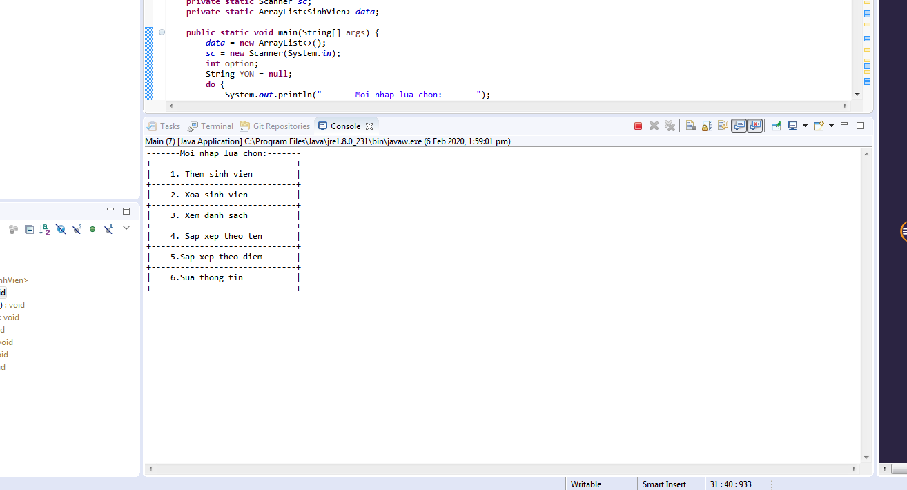Clear the console output
This screenshot has width=907, height=490.
point(690,126)
